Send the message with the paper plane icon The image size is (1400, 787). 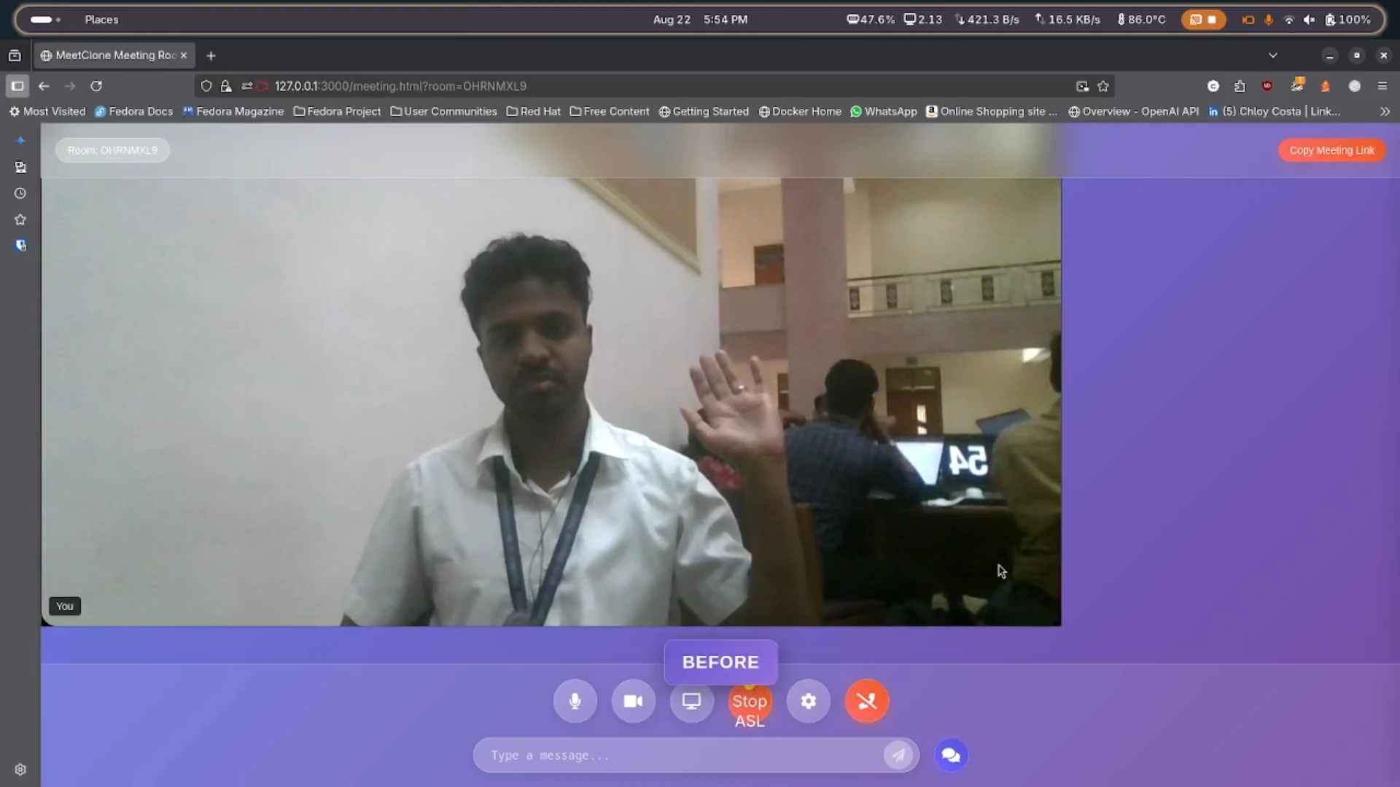(898, 755)
